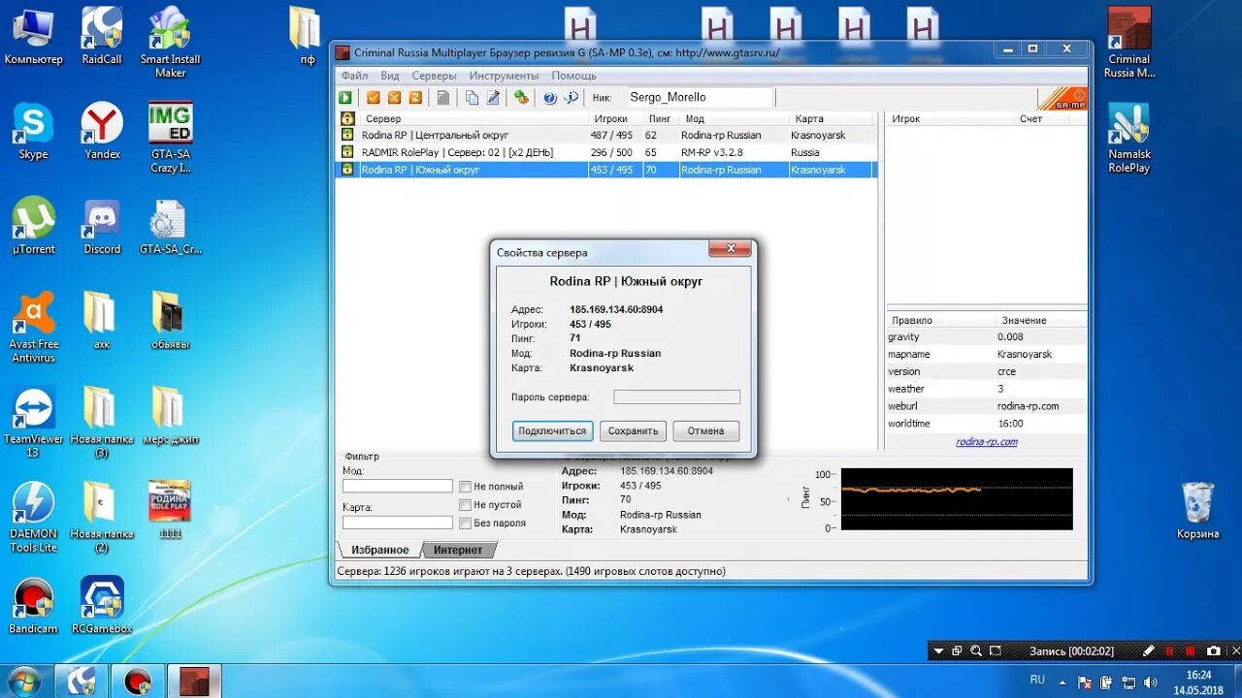Screen dimensions: 1242x698
Task: Pause recording with the Bandicam pause icon
Action: 1169,650
